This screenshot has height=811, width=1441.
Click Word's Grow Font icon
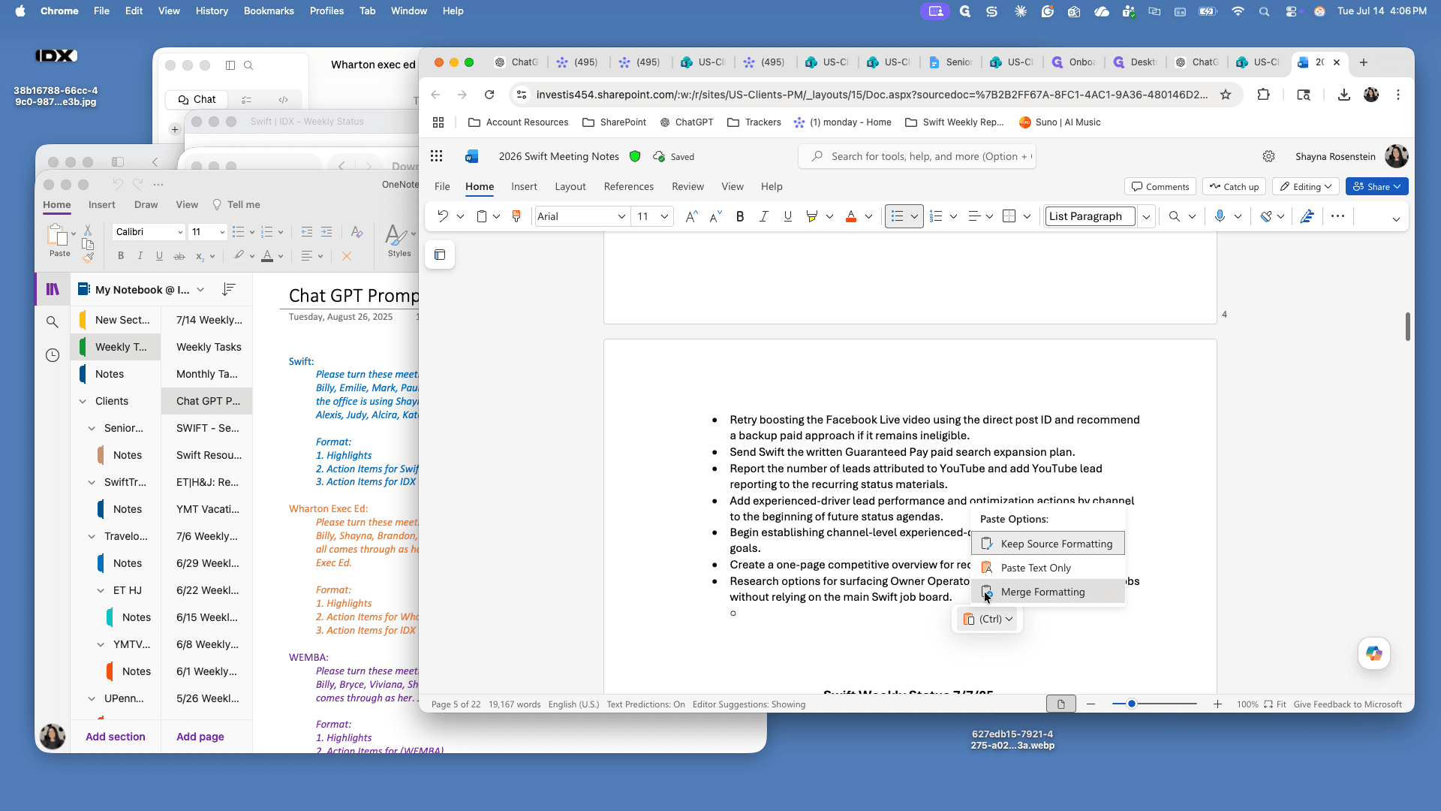pos(691,216)
